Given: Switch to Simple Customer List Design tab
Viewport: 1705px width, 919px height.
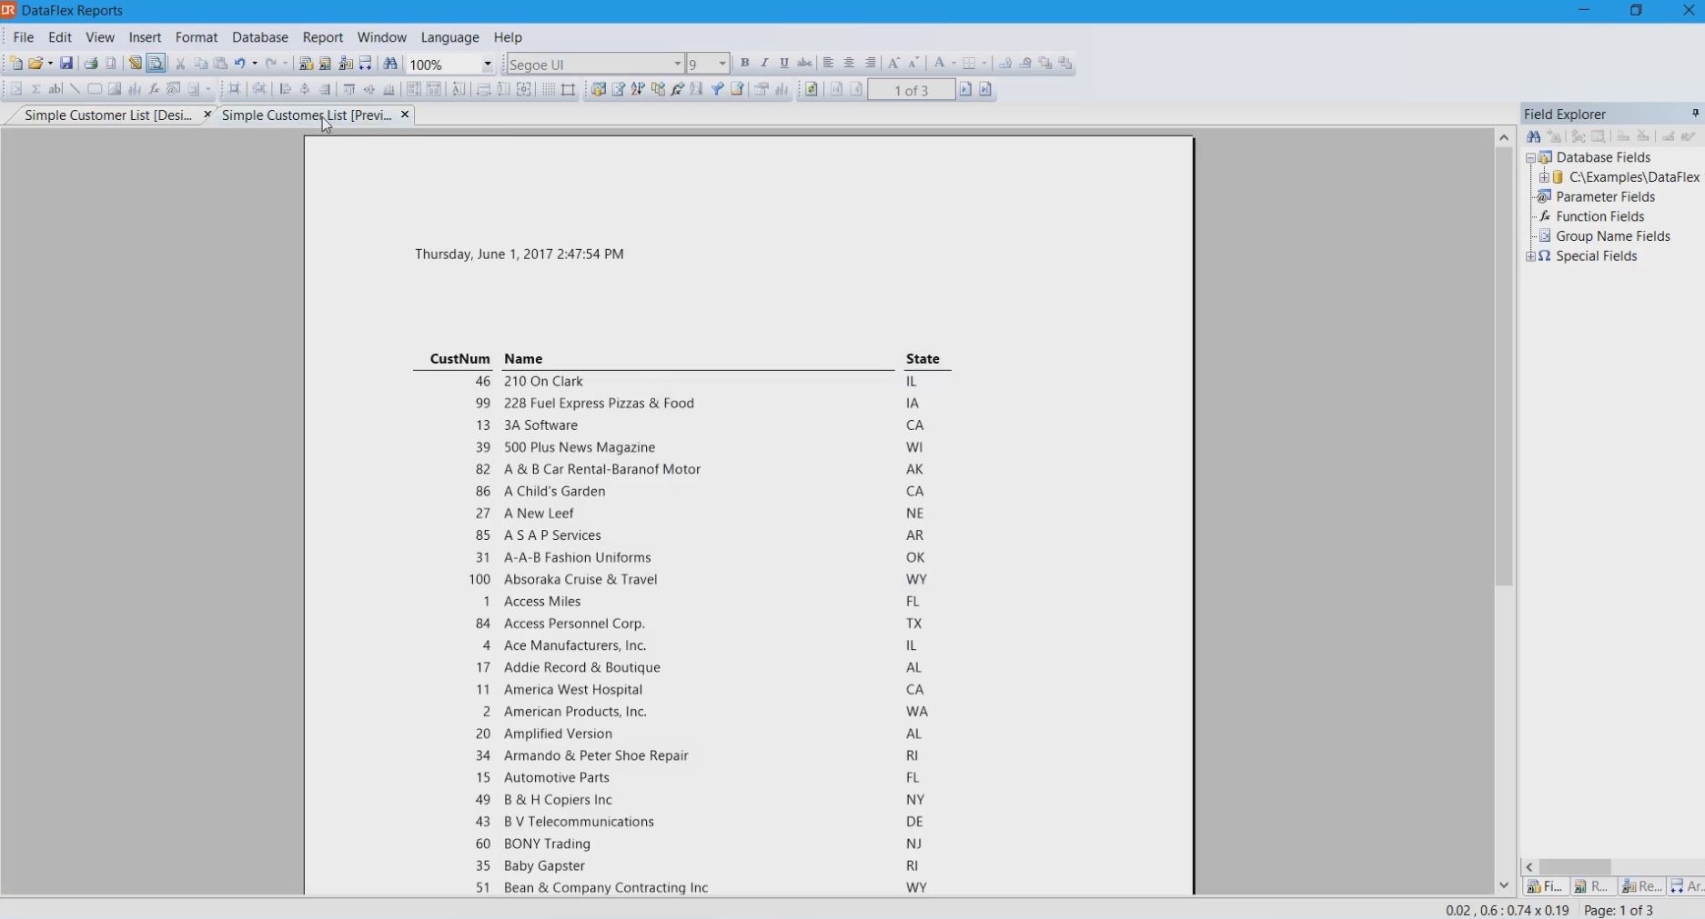Looking at the screenshot, I should (107, 115).
